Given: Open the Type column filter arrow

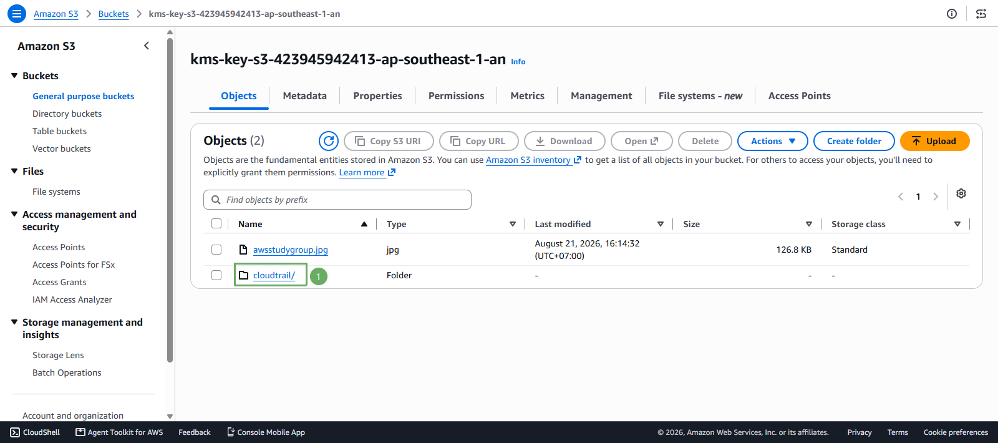Looking at the screenshot, I should [x=513, y=224].
